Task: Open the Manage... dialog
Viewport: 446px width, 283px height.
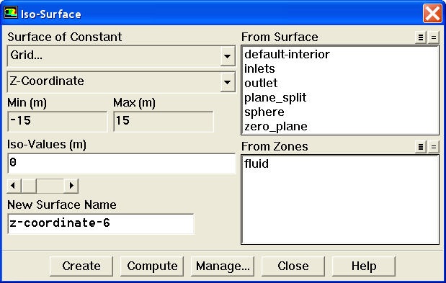Action: [x=223, y=266]
